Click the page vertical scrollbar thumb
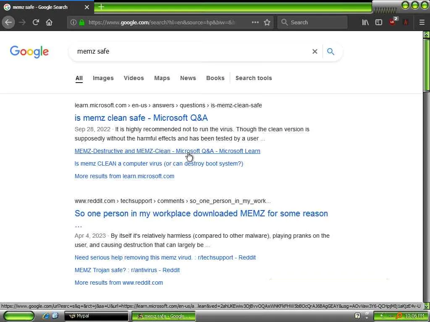Viewport: 430px width, 322px height. tap(426, 64)
